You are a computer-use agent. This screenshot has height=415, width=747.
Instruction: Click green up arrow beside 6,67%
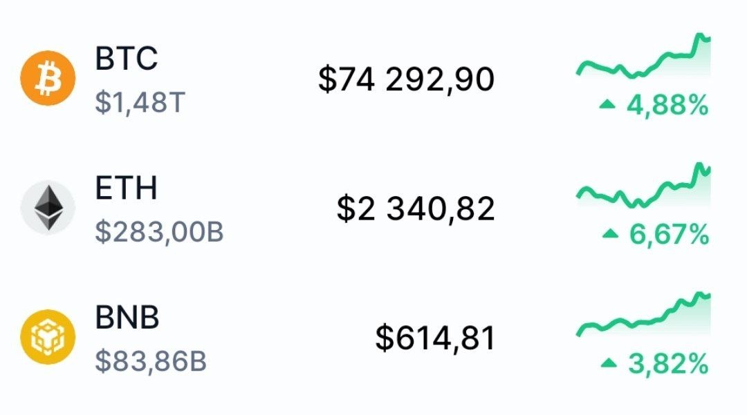609,234
